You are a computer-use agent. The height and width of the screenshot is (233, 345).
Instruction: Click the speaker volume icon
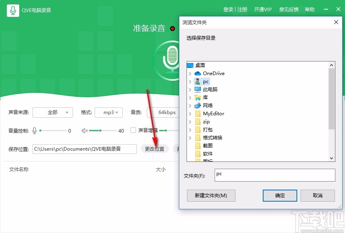85,130
